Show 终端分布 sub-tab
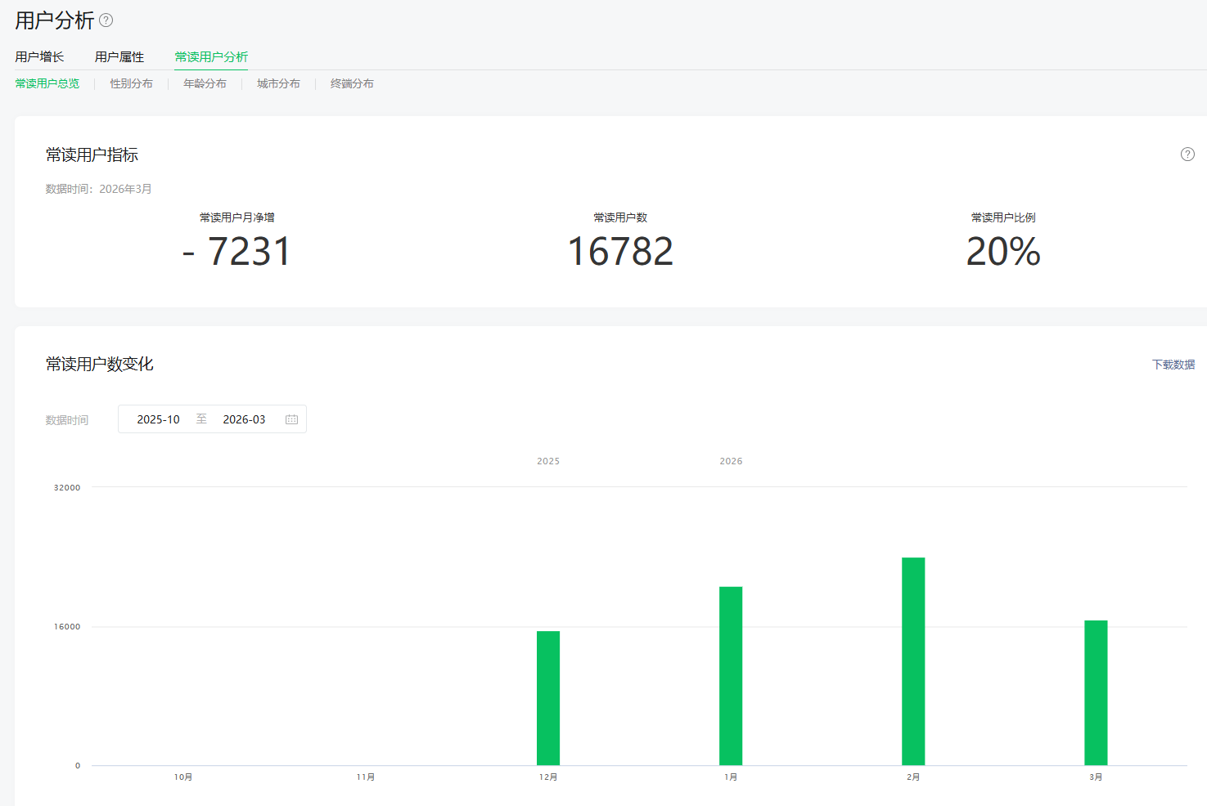1207x806 pixels. pyautogui.click(x=352, y=83)
